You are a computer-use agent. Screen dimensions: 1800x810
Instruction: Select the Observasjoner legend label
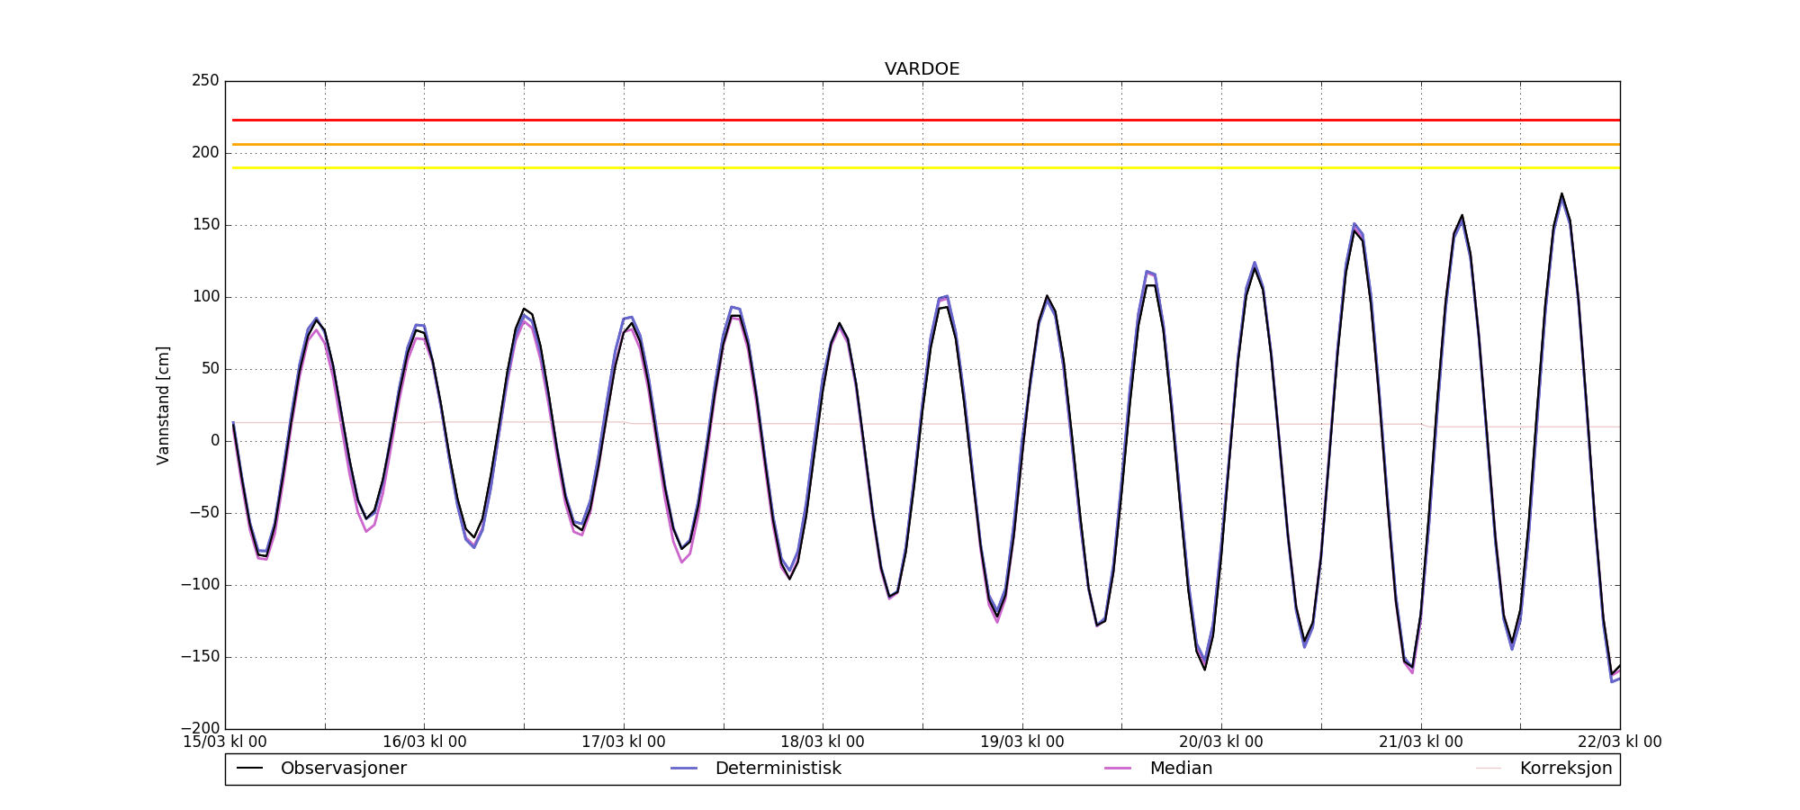343,769
